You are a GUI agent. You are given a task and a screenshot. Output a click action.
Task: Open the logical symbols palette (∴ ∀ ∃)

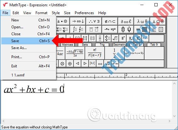pos(94,21)
